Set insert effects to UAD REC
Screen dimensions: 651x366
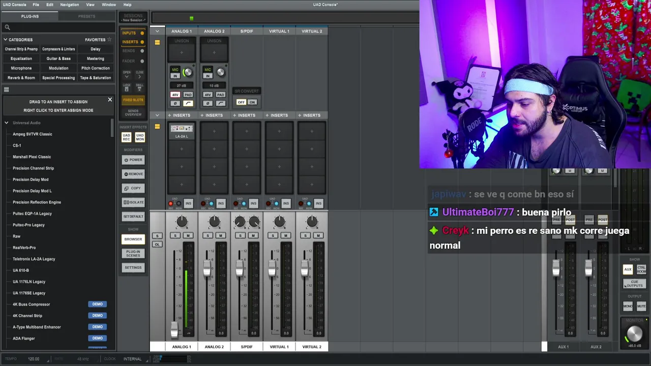[x=126, y=137]
